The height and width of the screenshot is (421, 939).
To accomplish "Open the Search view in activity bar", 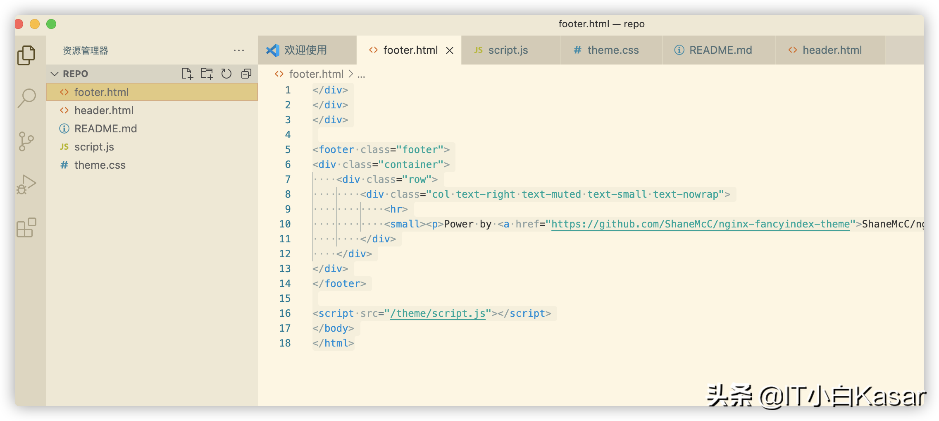I will coord(26,98).
